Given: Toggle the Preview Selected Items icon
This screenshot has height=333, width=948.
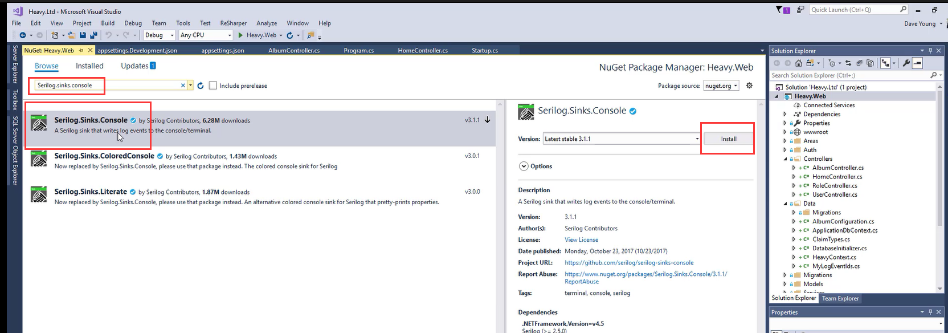Looking at the screenshot, I should tap(917, 63).
